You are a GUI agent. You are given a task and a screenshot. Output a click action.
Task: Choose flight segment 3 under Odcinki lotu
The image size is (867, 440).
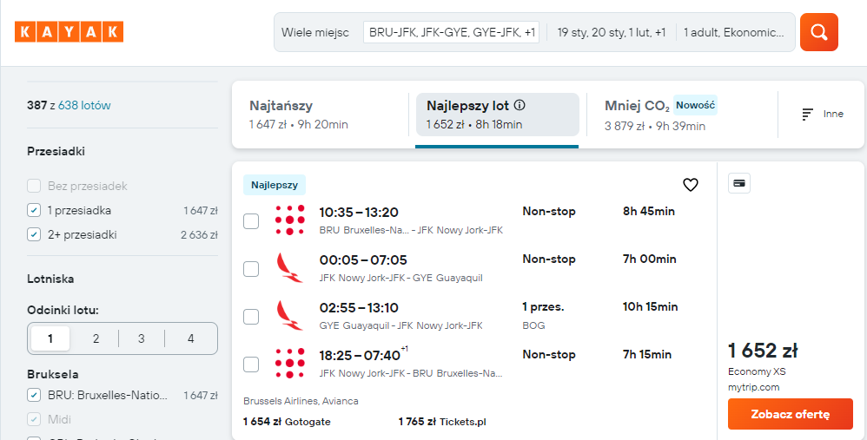pos(142,338)
